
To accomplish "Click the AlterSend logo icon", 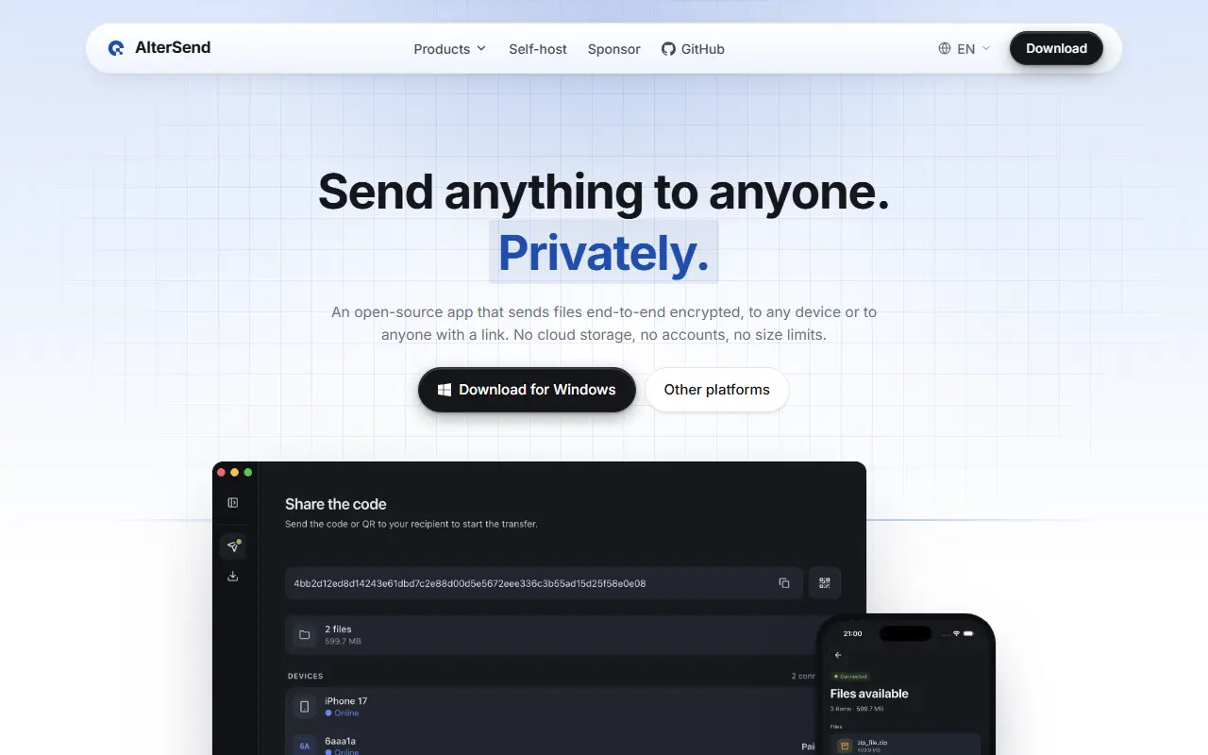I will click(x=116, y=48).
